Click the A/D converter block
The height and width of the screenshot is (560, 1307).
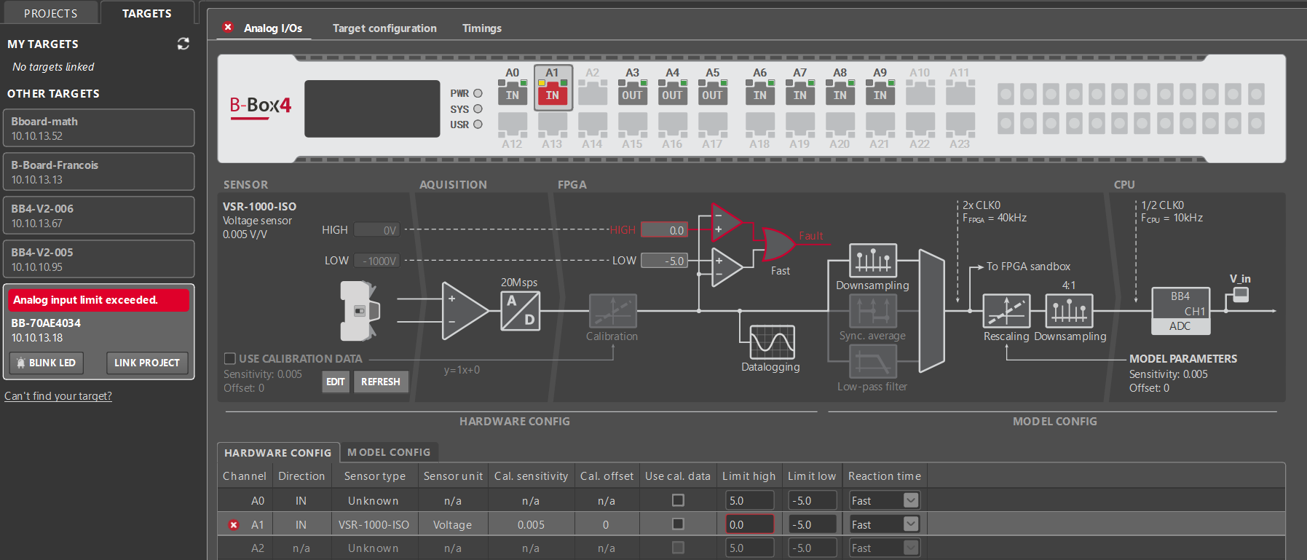521,311
